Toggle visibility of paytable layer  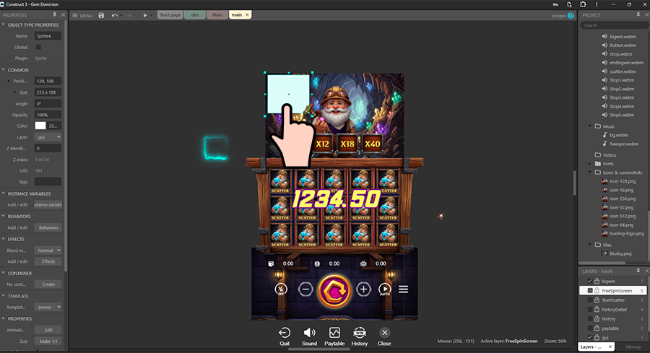click(x=590, y=328)
